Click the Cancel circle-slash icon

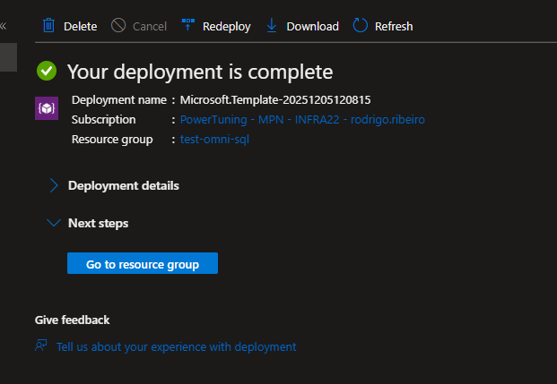pyautogui.click(x=118, y=26)
